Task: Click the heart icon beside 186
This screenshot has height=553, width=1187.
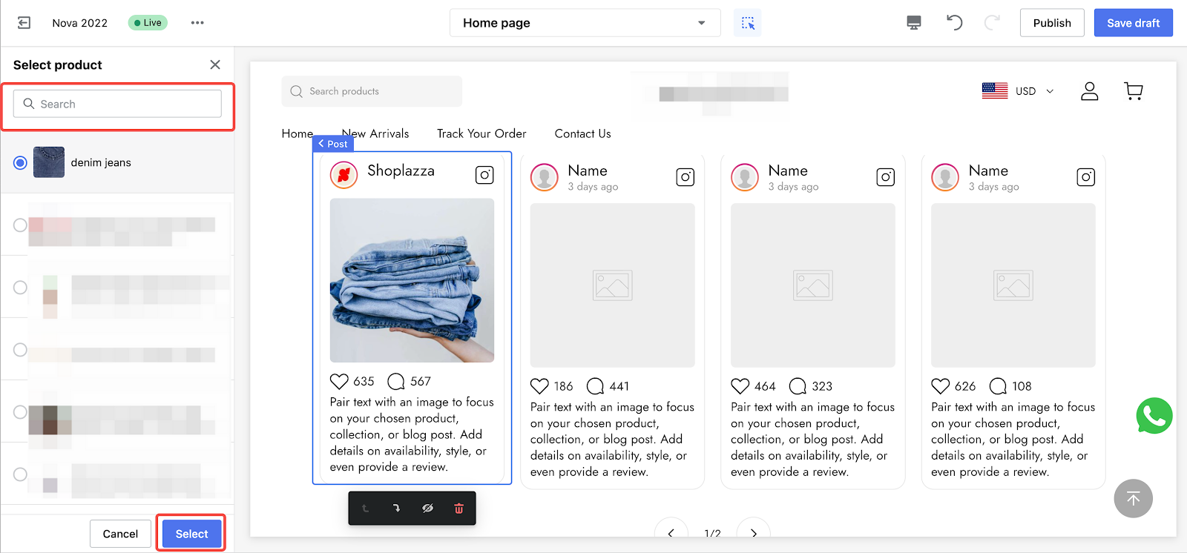Action: coord(539,386)
